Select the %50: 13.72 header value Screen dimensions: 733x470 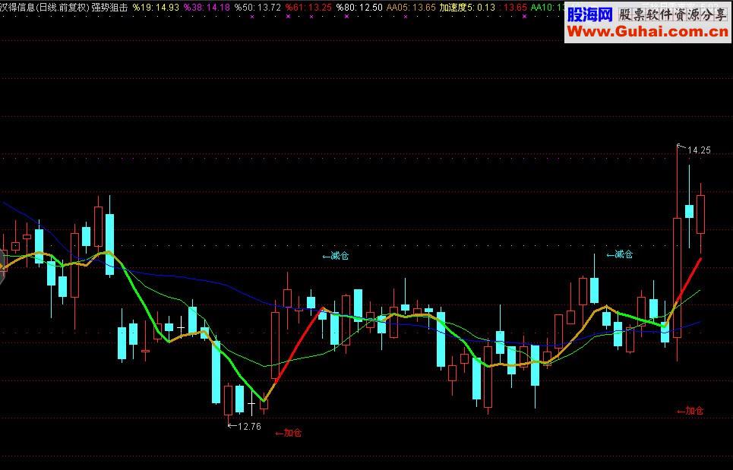(257, 8)
